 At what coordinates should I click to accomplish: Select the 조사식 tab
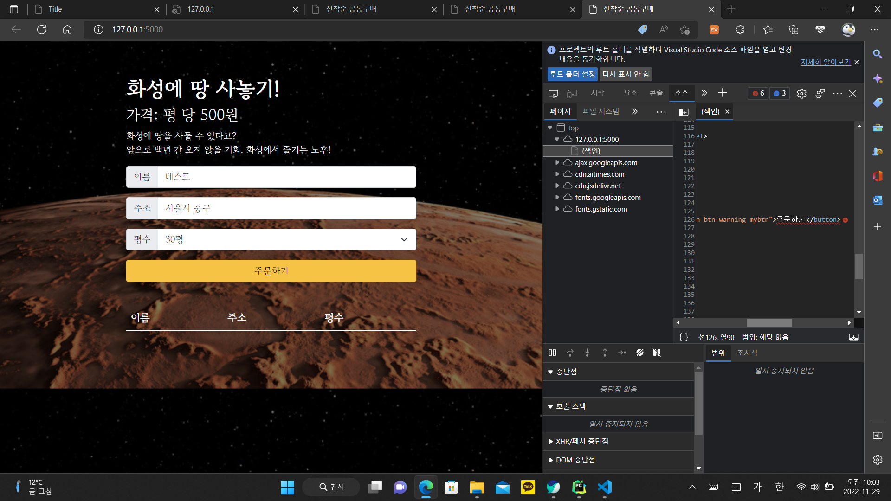tap(747, 353)
